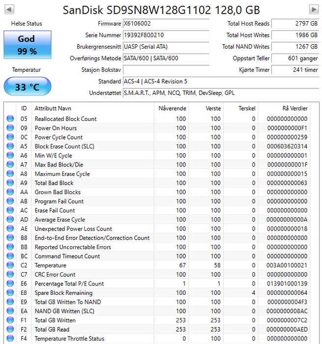Click status orb for Program Fail Count

click(x=10, y=201)
